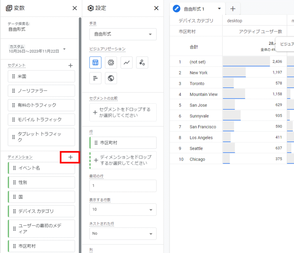Open the custom date range picker
294x253 pixels.
[x=37, y=49]
